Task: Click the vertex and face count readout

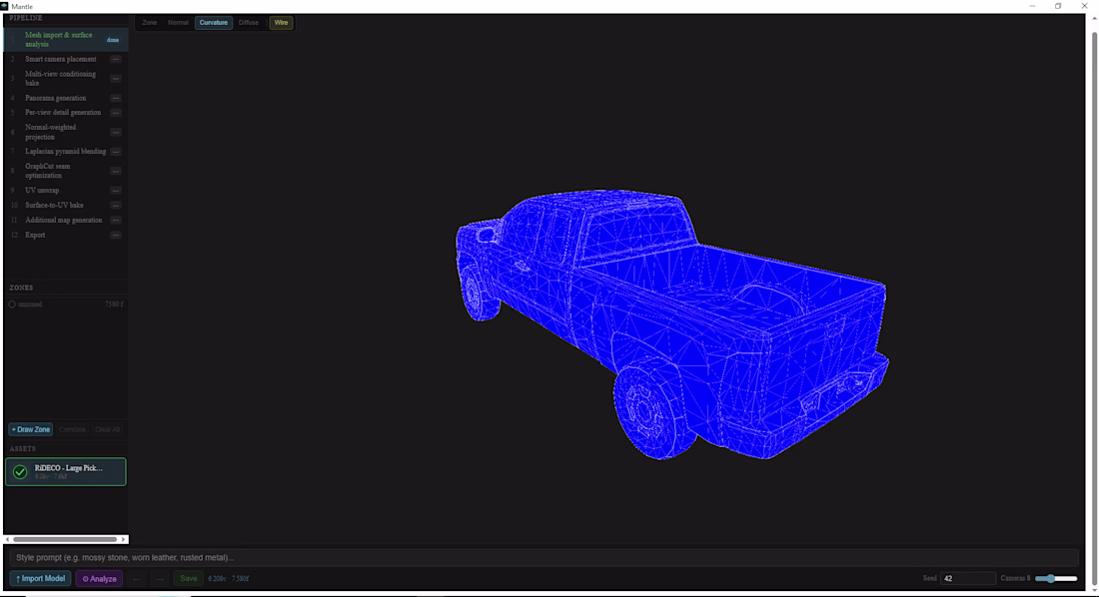Action: [x=229, y=579]
